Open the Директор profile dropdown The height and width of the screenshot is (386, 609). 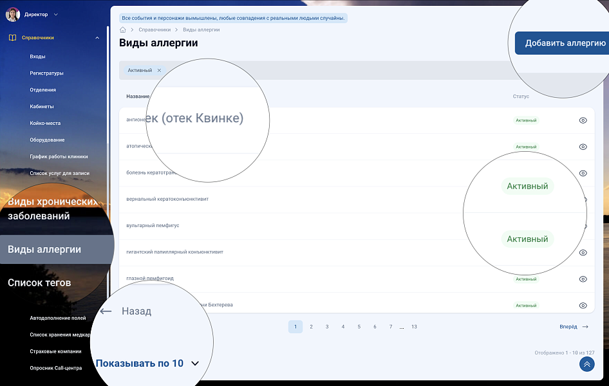(x=56, y=14)
